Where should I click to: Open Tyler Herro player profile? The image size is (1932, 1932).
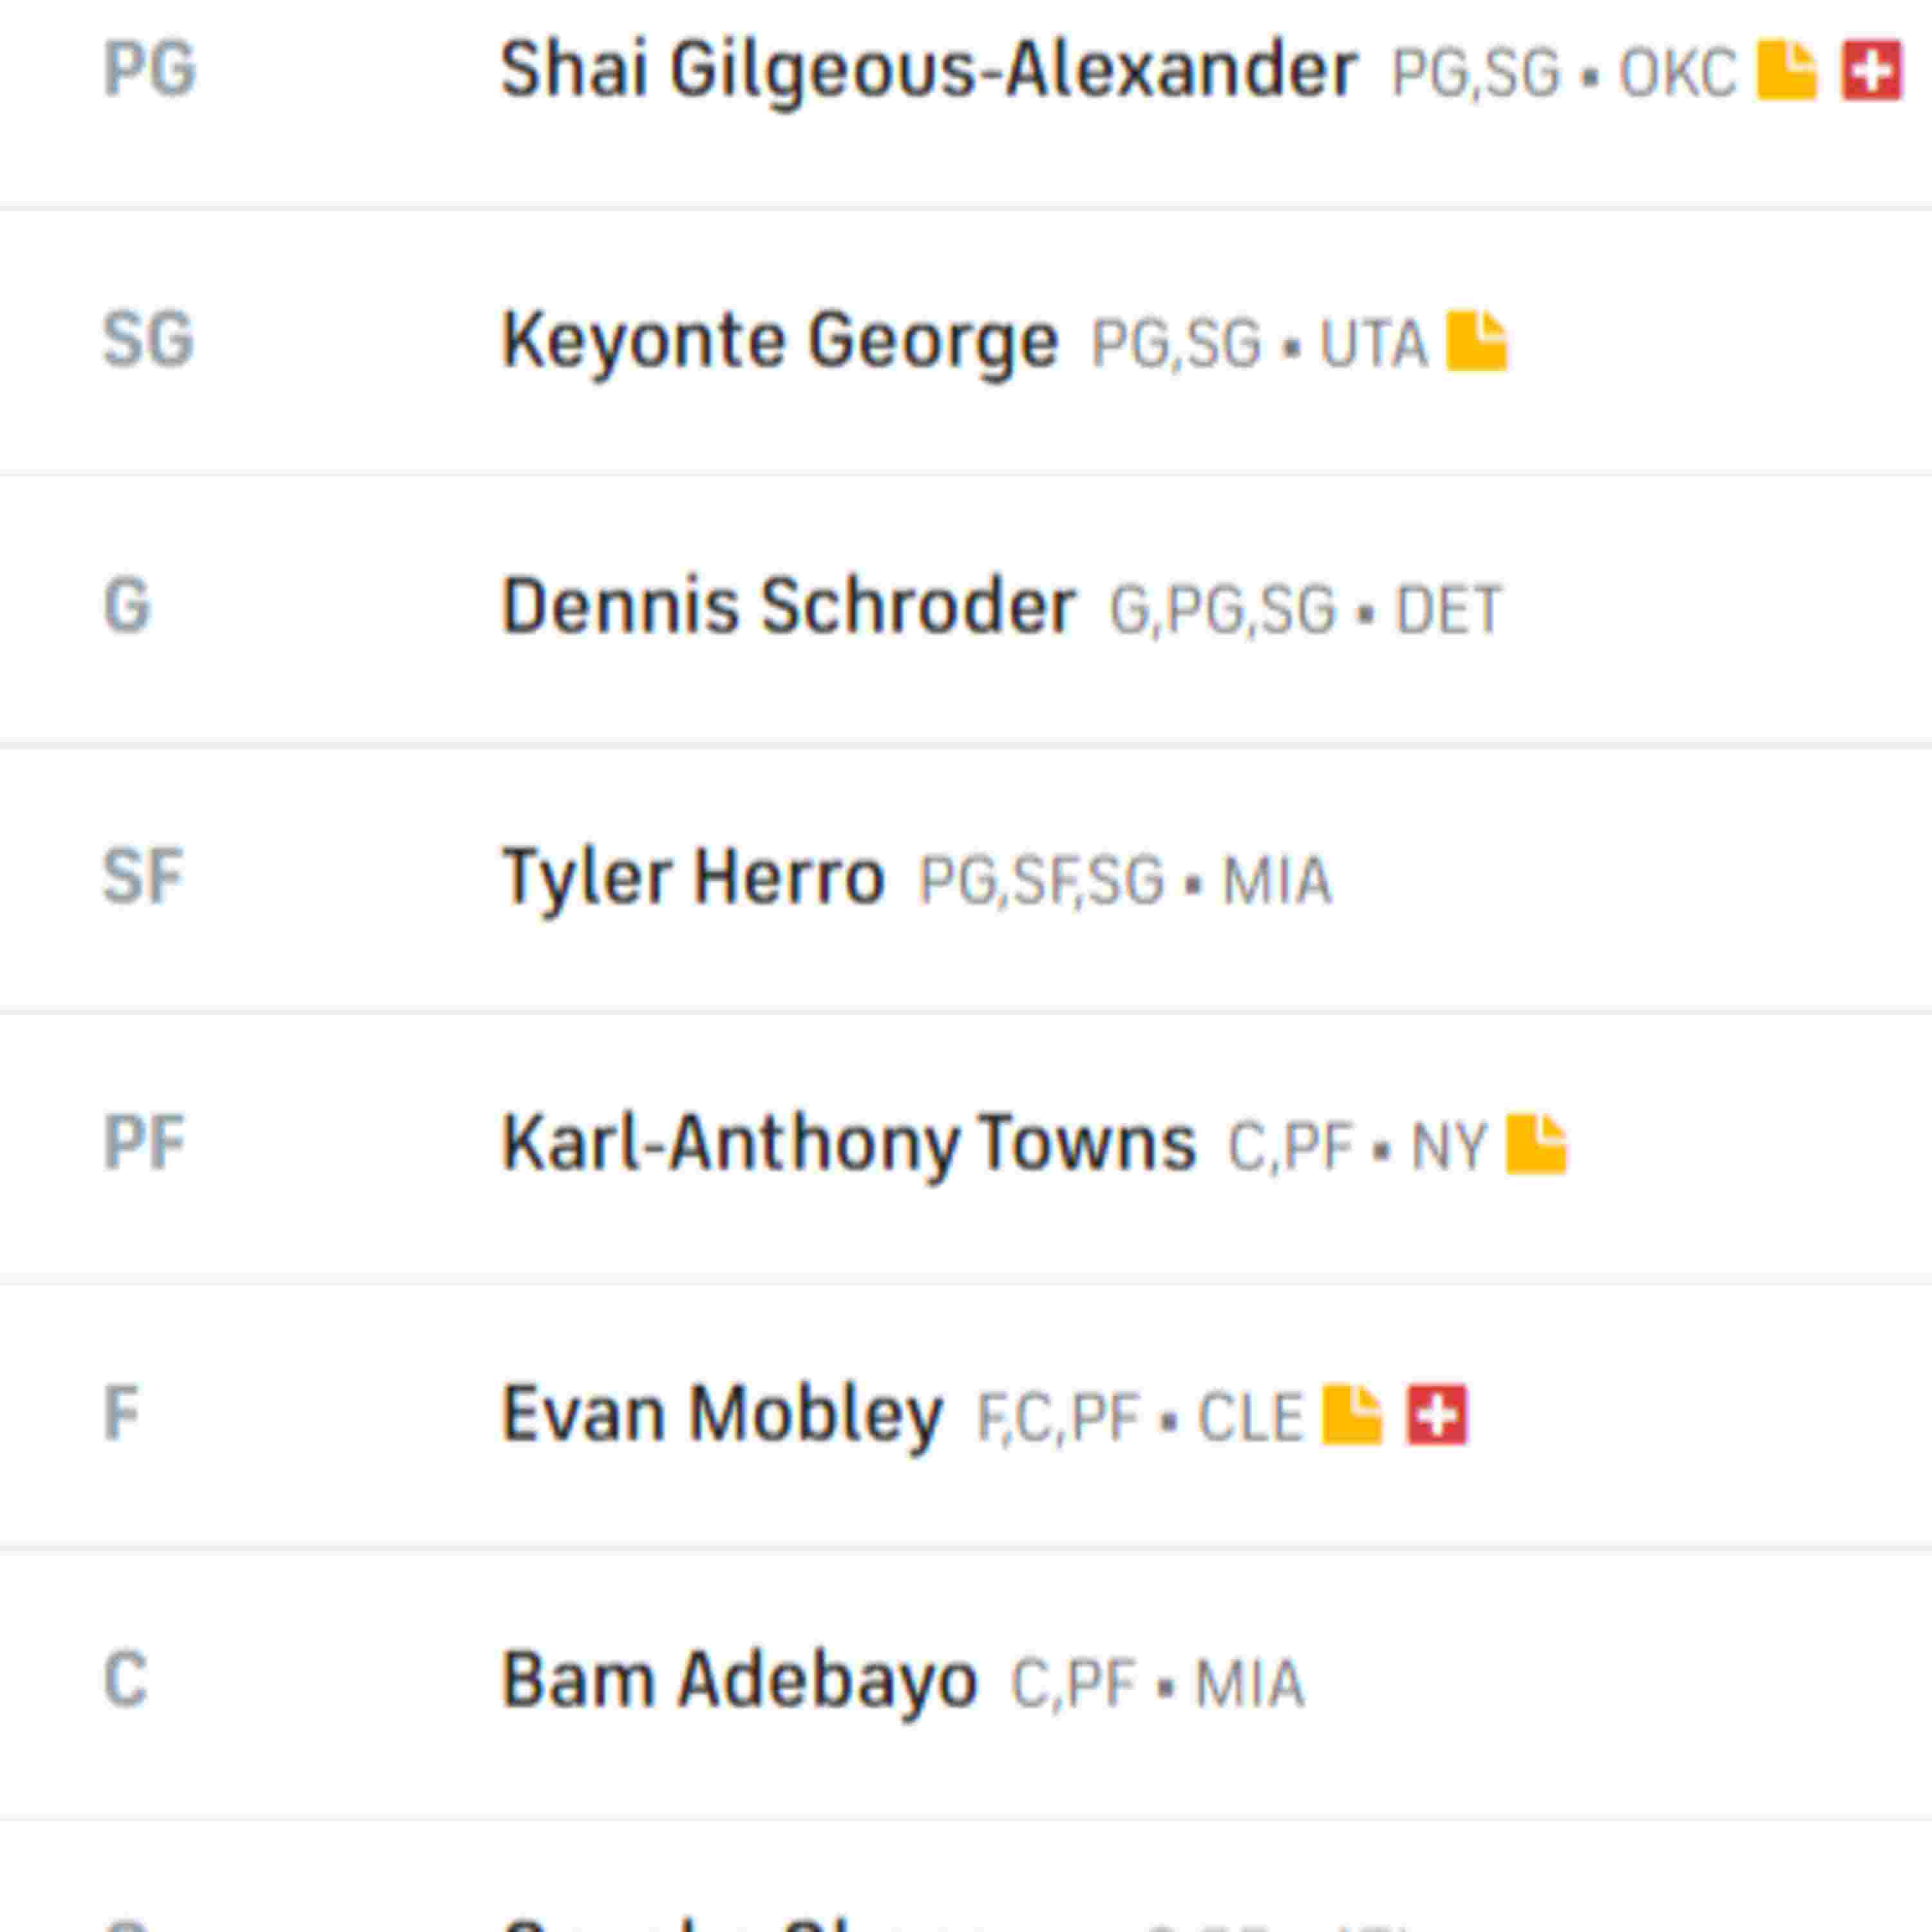coord(693,878)
